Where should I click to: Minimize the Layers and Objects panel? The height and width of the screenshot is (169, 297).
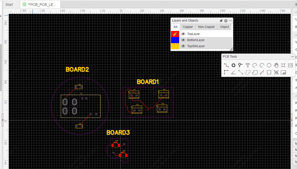230,21
